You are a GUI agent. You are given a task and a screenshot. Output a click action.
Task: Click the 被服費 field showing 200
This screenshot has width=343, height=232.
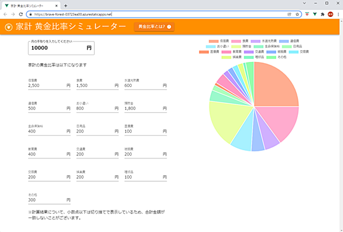pyautogui.click(x=146, y=153)
